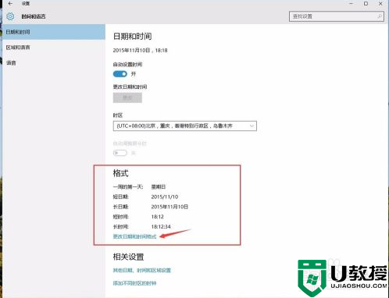389x298 pixels.
Task: Open 语音 in the sidebar
Action: pyautogui.click(x=54, y=62)
